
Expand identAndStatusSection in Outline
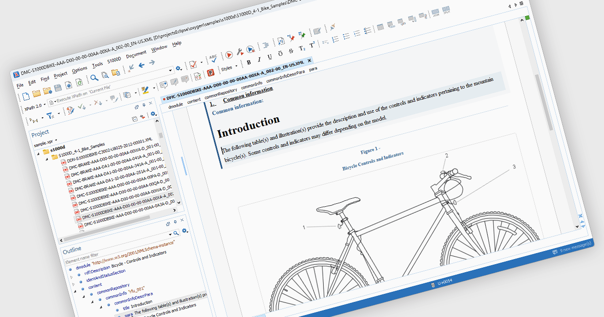click(x=74, y=284)
